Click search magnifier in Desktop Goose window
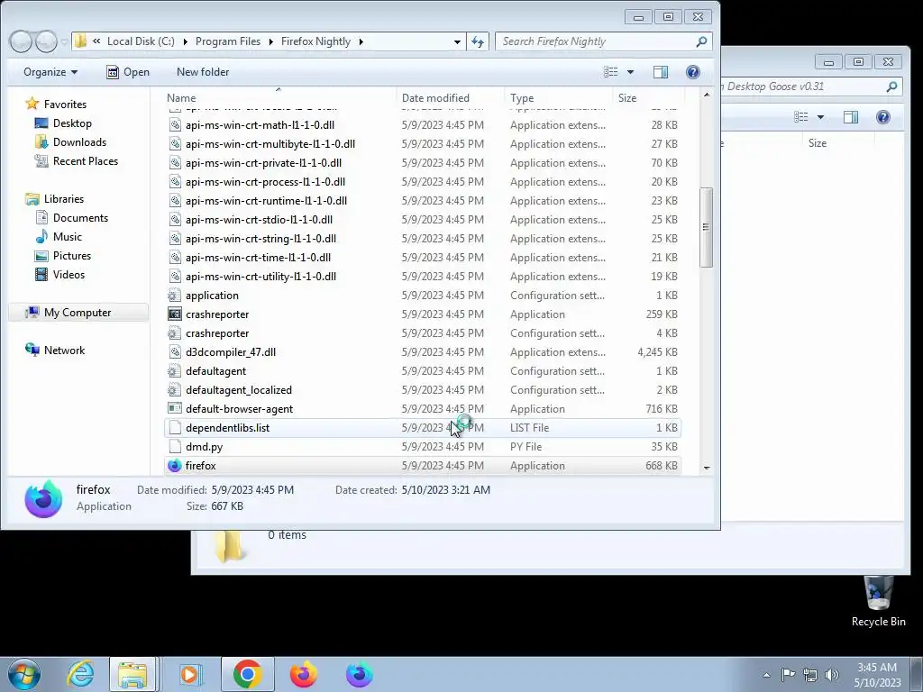 point(891,86)
